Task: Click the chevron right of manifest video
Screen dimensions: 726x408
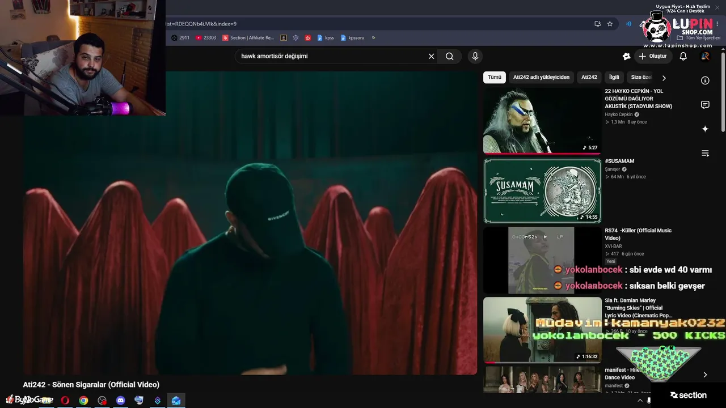Action: coord(705,375)
